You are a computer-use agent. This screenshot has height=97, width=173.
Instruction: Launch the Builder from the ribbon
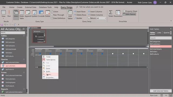[x=78, y=18]
